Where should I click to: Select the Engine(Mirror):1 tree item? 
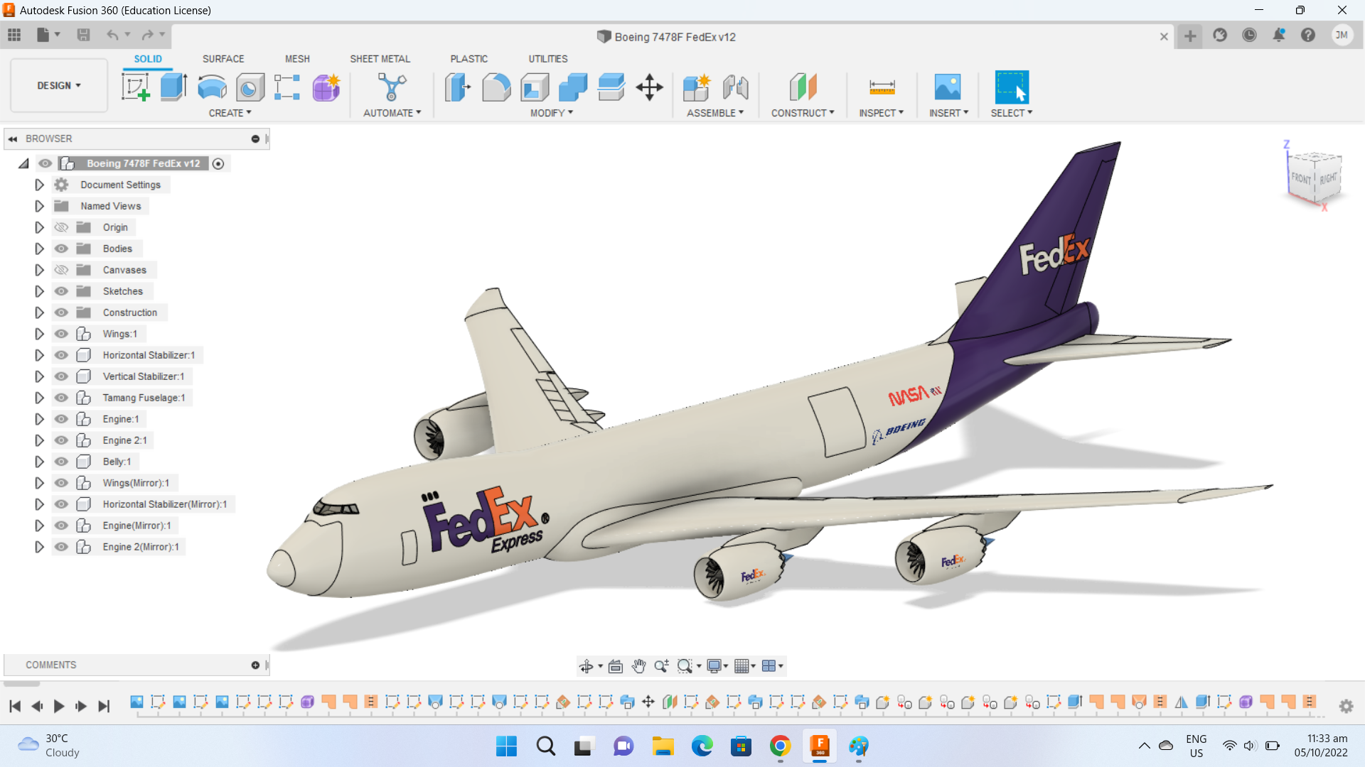tap(136, 526)
